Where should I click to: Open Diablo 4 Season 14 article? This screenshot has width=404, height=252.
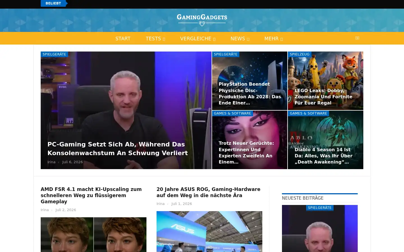323,156
